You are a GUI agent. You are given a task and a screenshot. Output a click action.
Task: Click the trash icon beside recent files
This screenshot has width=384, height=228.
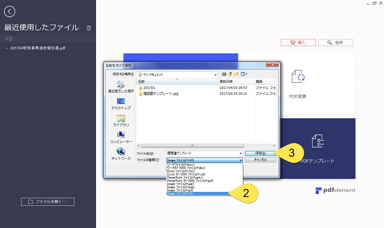[x=89, y=28]
